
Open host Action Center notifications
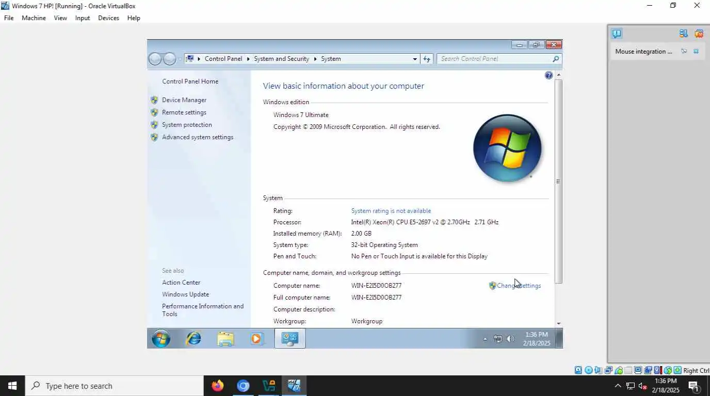coord(693,386)
